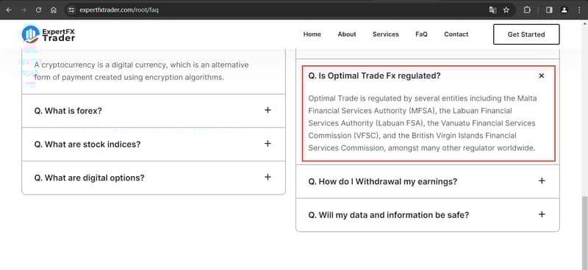Collapse the Optimal Trade Fx regulated answer
This screenshot has height=270, width=588.
541,76
